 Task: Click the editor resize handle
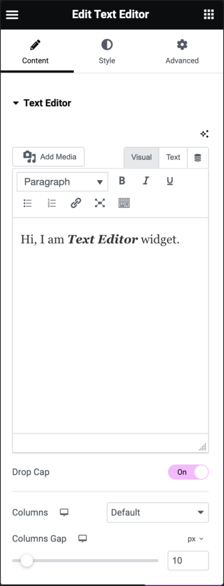point(203,447)
